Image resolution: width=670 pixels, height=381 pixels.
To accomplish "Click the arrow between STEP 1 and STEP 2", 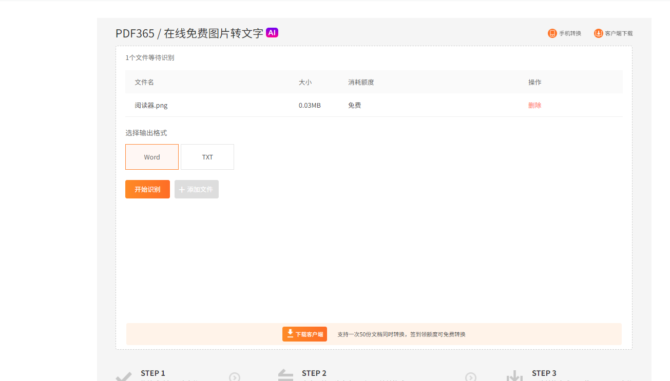I will tap(235, 377).
